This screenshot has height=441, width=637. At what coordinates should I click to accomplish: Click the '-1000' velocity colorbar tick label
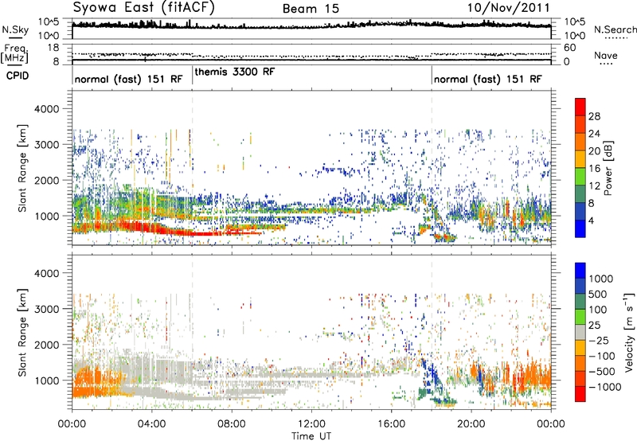605,387
